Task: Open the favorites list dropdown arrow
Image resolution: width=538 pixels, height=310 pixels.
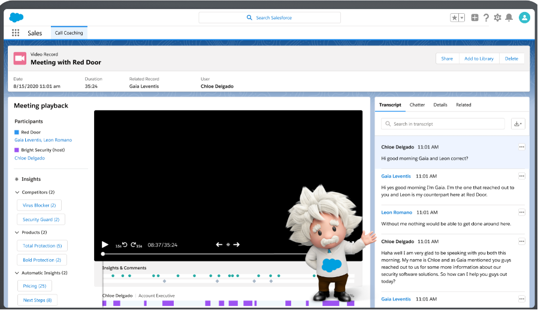Action: (462, 17)
